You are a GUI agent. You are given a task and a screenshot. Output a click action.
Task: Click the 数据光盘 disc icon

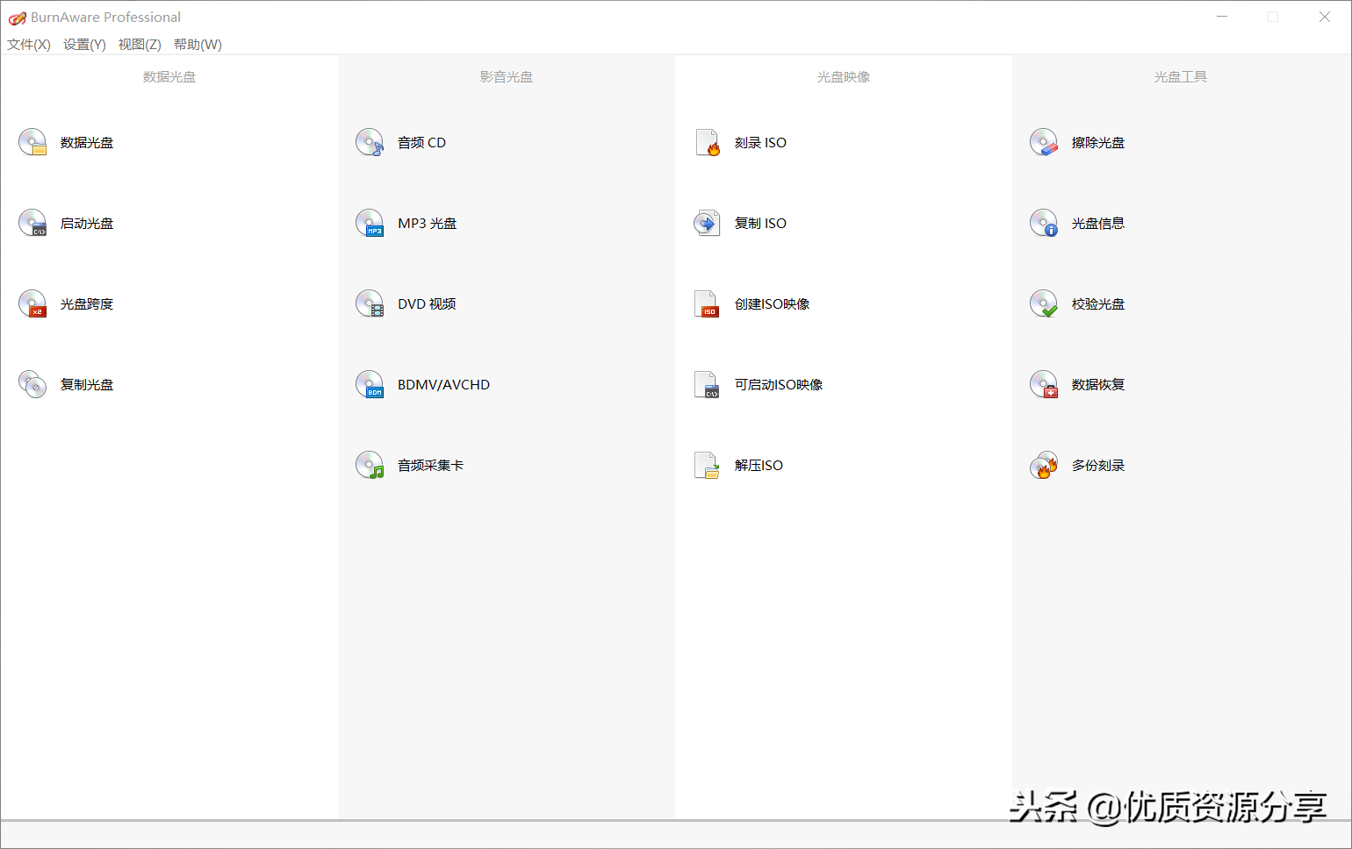tap(32, 142)
